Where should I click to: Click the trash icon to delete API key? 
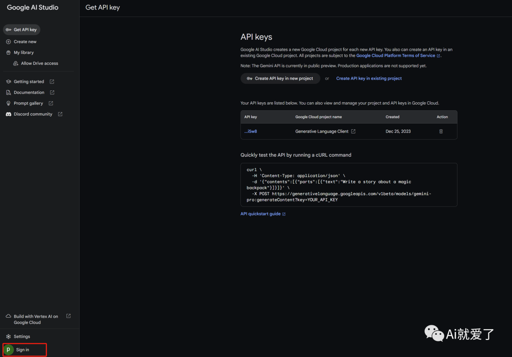tap(441, 131)
